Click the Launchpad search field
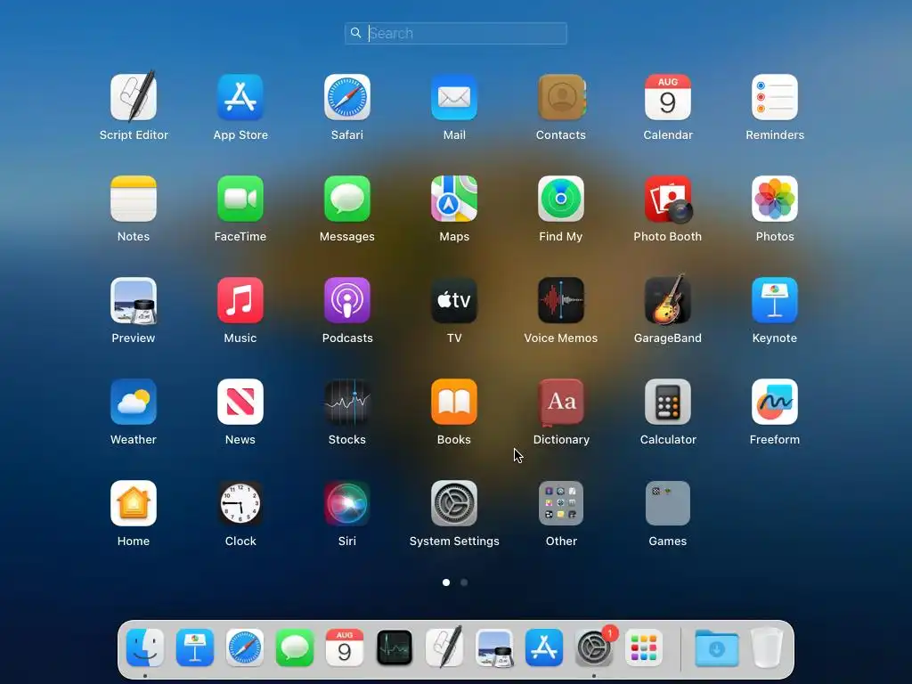This screenshot has height=684, width=912. pyautogui.click(x=455, y=33)
